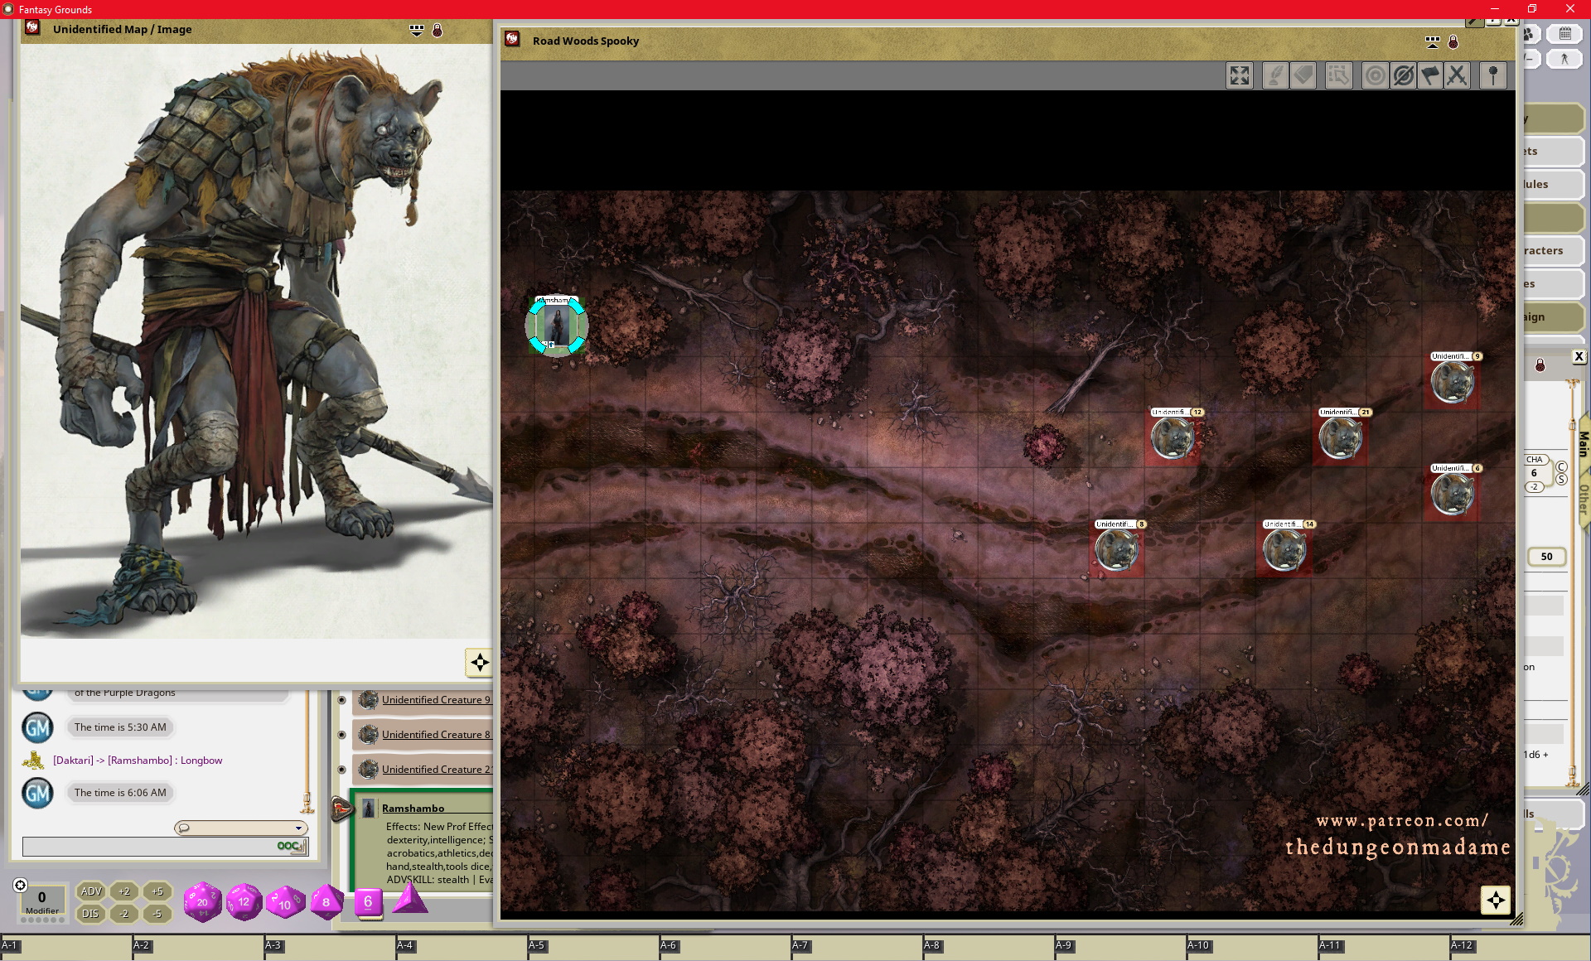Roll the d10 die

click(285, 902)
